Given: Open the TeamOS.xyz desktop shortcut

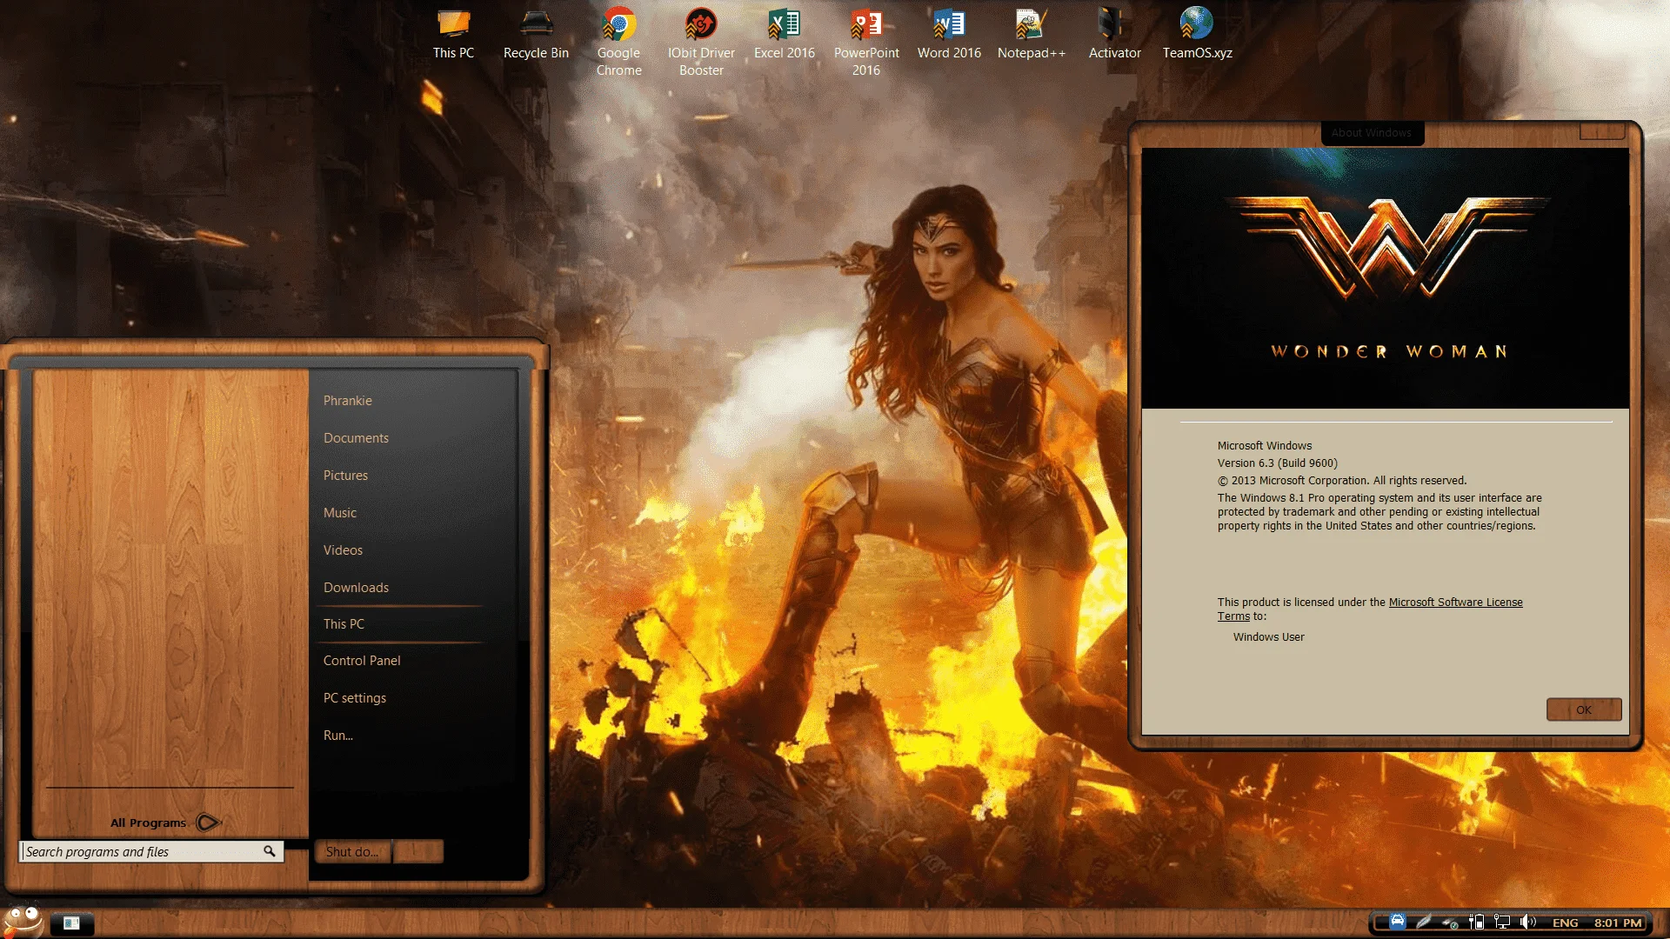Looking at the screenshot, I should click(1197, 35).
